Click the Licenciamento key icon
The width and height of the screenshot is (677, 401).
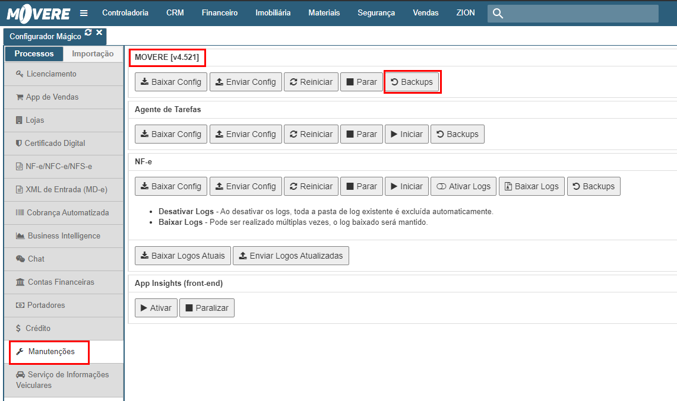20,74
